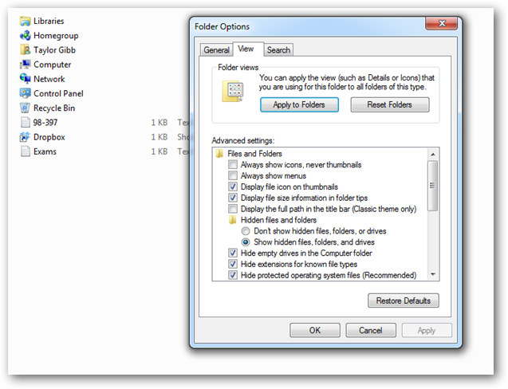
Task: Open the Homegroup icon
Action: coord(25,36)
